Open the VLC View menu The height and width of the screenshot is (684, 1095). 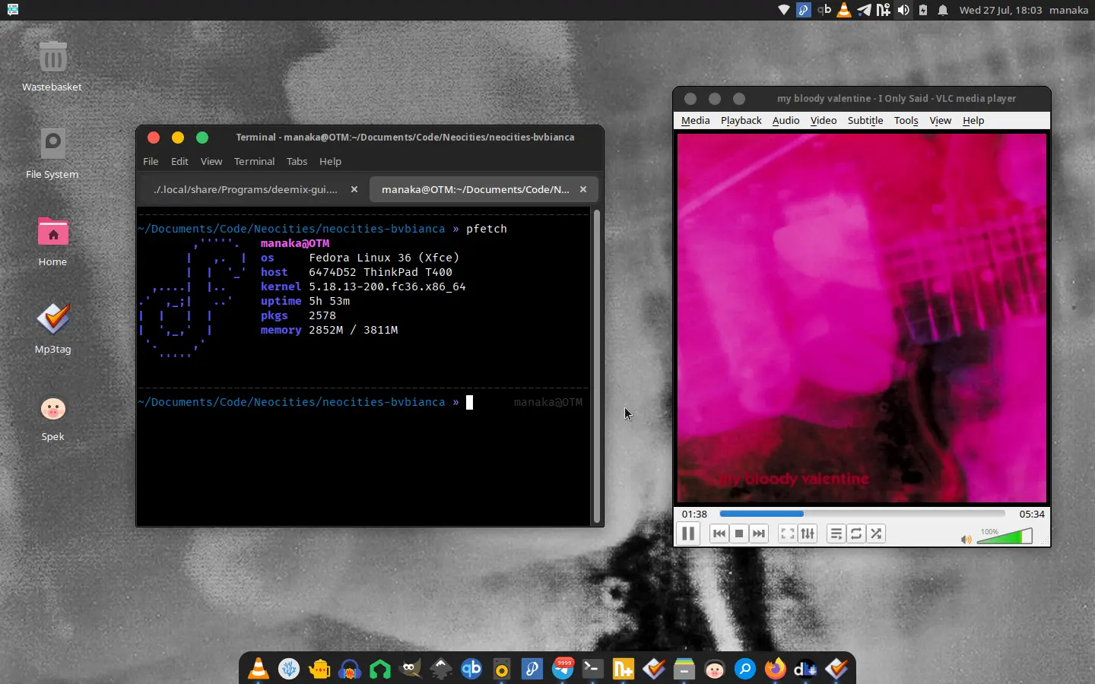tap(940, 120)
